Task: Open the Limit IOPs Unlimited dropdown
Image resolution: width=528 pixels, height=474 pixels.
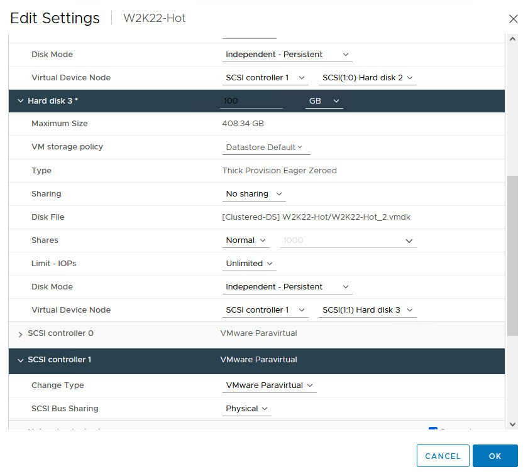Action: click(249, 264)
